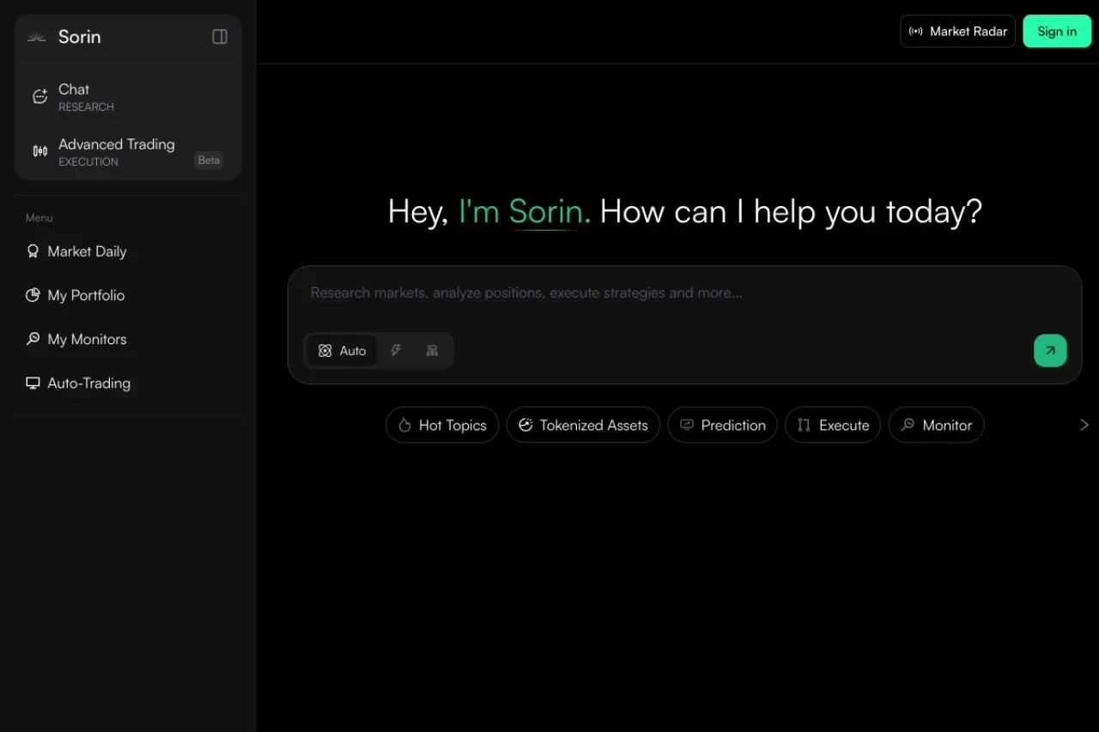Choose the Prediction suggestion chip

[722, 425]
